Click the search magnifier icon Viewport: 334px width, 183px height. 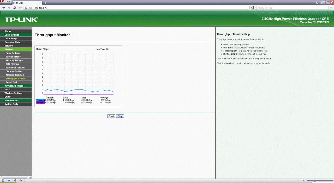click(331, 8)
